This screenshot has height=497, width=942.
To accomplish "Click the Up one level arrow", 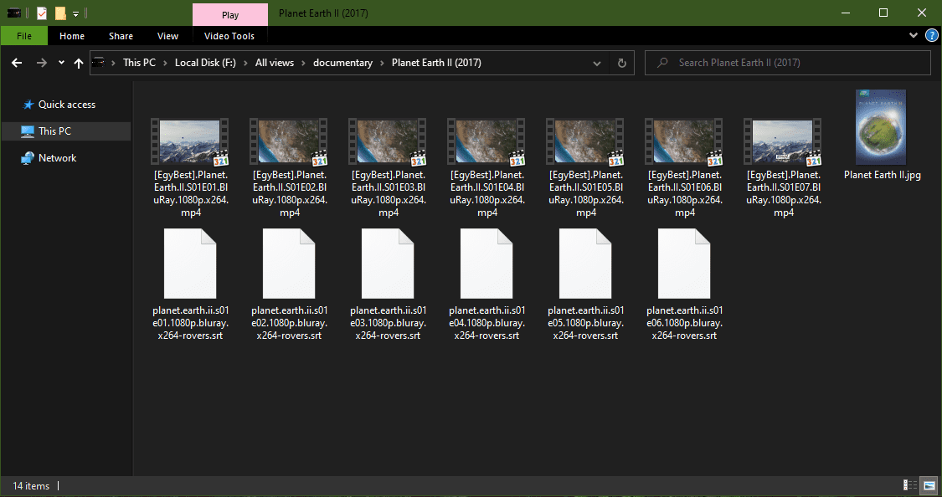I will [79, 63].
